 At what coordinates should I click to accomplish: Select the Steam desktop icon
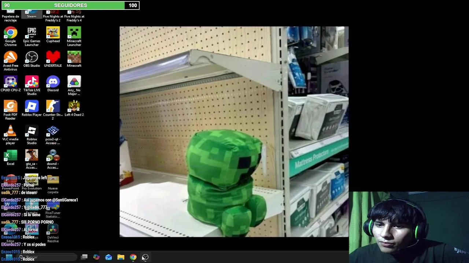tap(32, 15)
